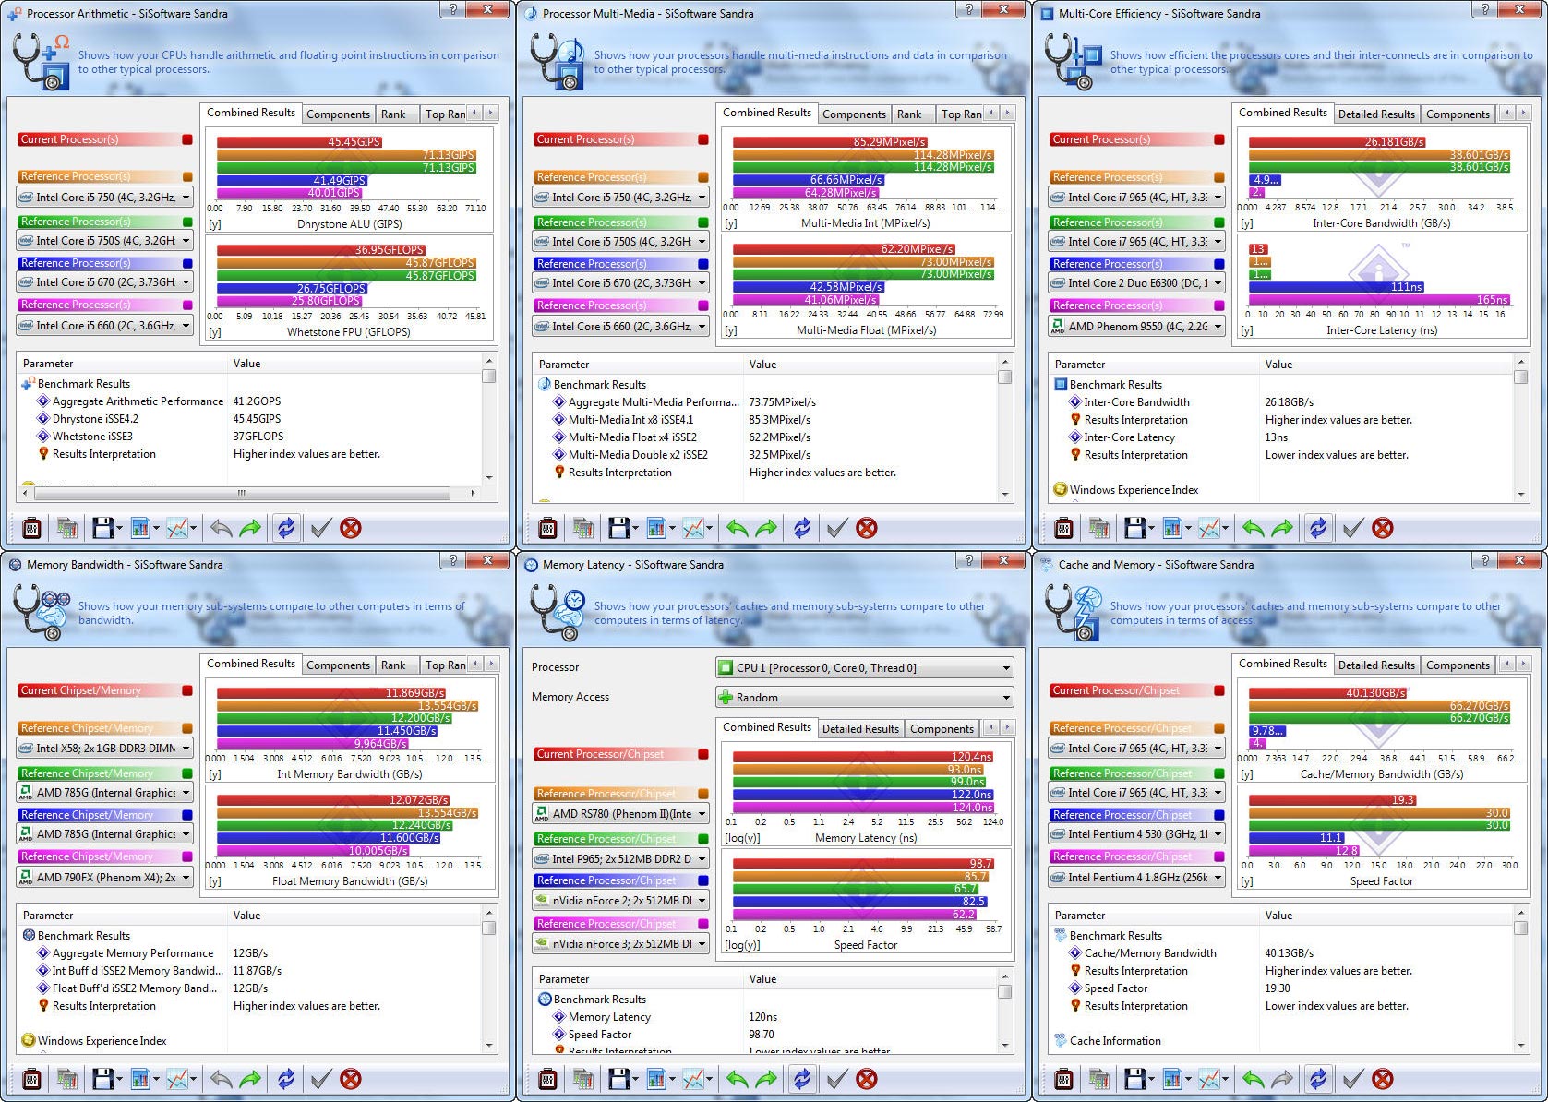Select Windows Experience Index in Multi-Core Efficiency window
1548x1102 pixels.
click(1134, 490)
